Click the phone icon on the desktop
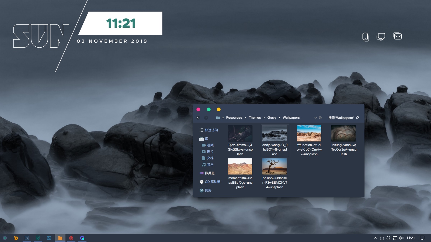Screen dimensions: 431x242 (x=365, y=37)
